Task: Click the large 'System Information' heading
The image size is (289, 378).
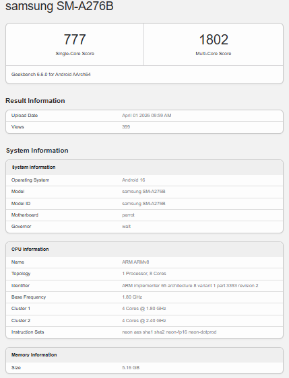Action: tap(37, 151)
